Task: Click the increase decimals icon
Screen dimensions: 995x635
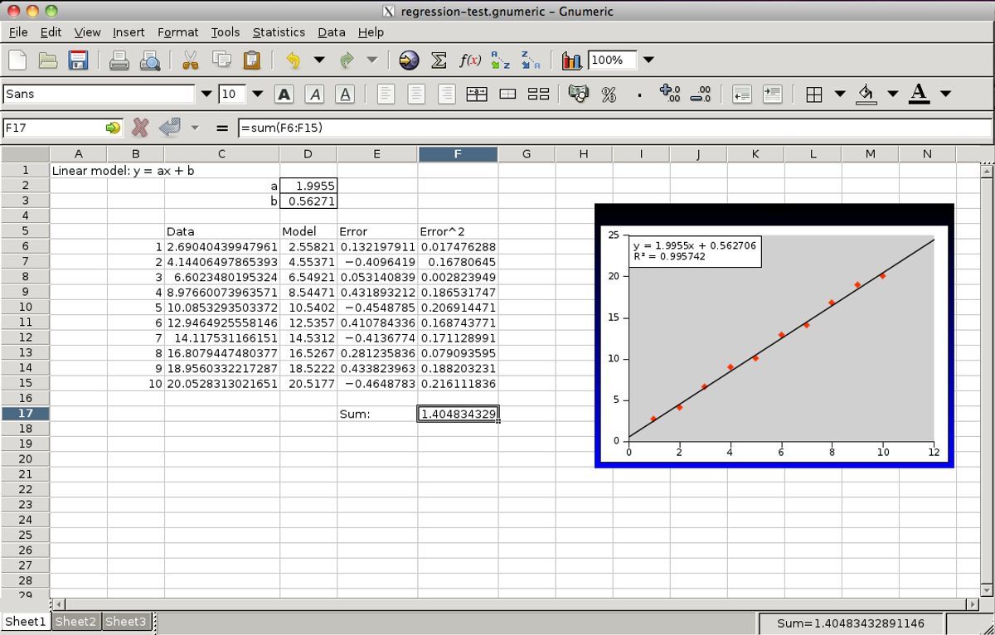Action: (669, 95)
